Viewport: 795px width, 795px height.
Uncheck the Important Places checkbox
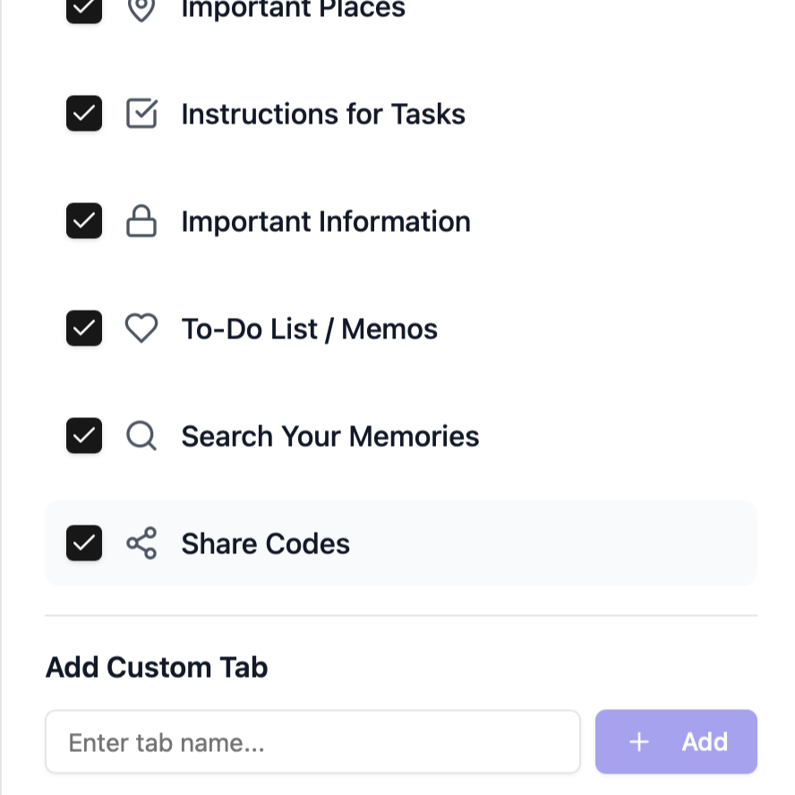84,9
